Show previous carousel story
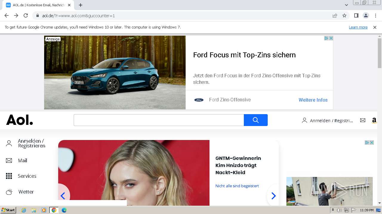Image resolution: width=382 pixels, height=214 pixels. pyautogui.click(x=63, y=196)
